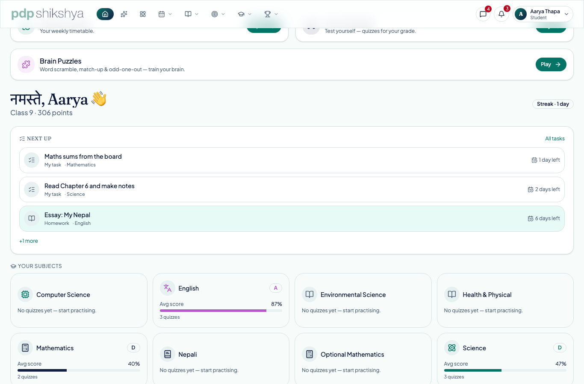584x384 pixels.
Task: Click the pdp shikshya logo
Action: (x=47, y=14)
